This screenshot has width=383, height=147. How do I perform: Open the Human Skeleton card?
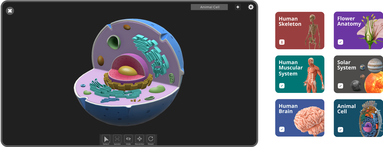(300, 30)
